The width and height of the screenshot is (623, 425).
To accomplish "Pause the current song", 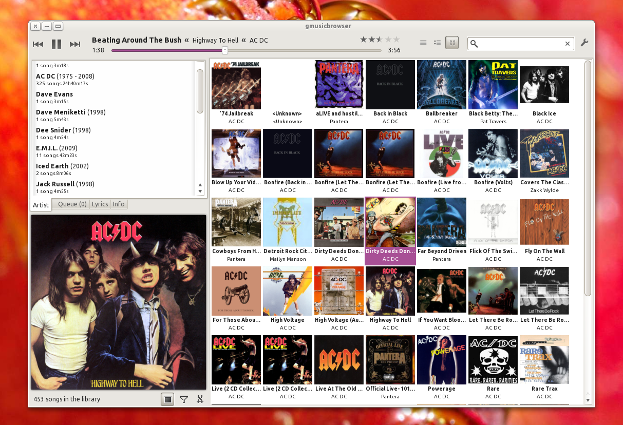I will pos(56,44).
